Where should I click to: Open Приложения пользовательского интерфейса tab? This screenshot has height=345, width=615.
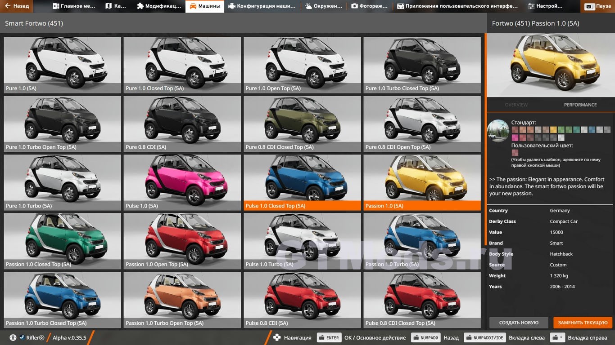(458, 6)
